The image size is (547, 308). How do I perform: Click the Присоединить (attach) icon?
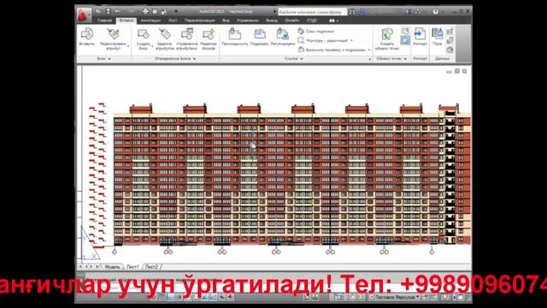pyautogui.click(x=235, y=34)
